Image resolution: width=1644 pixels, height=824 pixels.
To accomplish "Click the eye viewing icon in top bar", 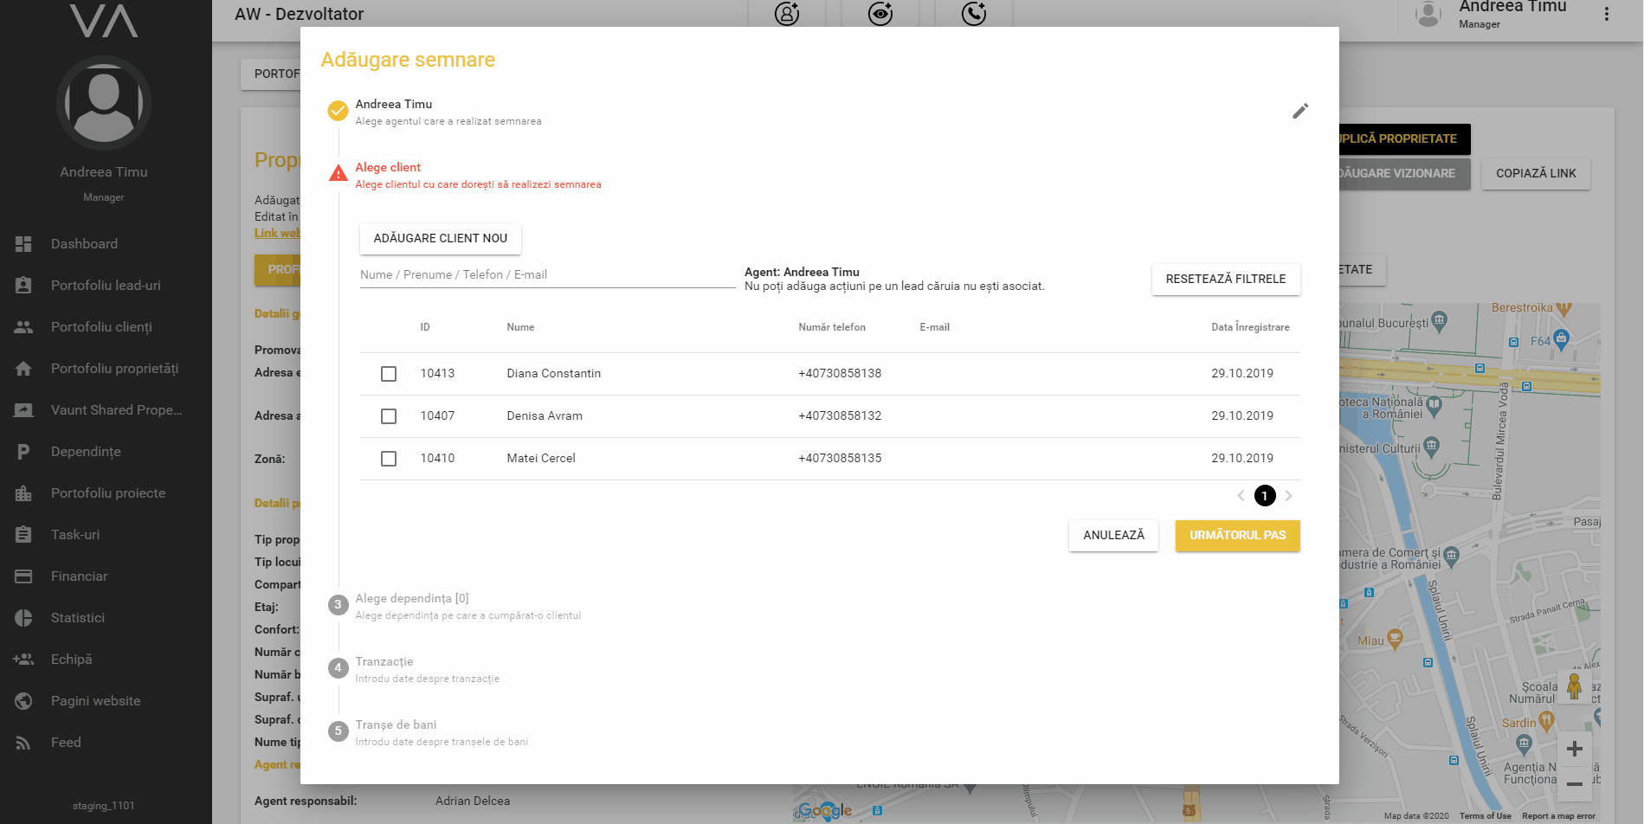I will 880,14.
